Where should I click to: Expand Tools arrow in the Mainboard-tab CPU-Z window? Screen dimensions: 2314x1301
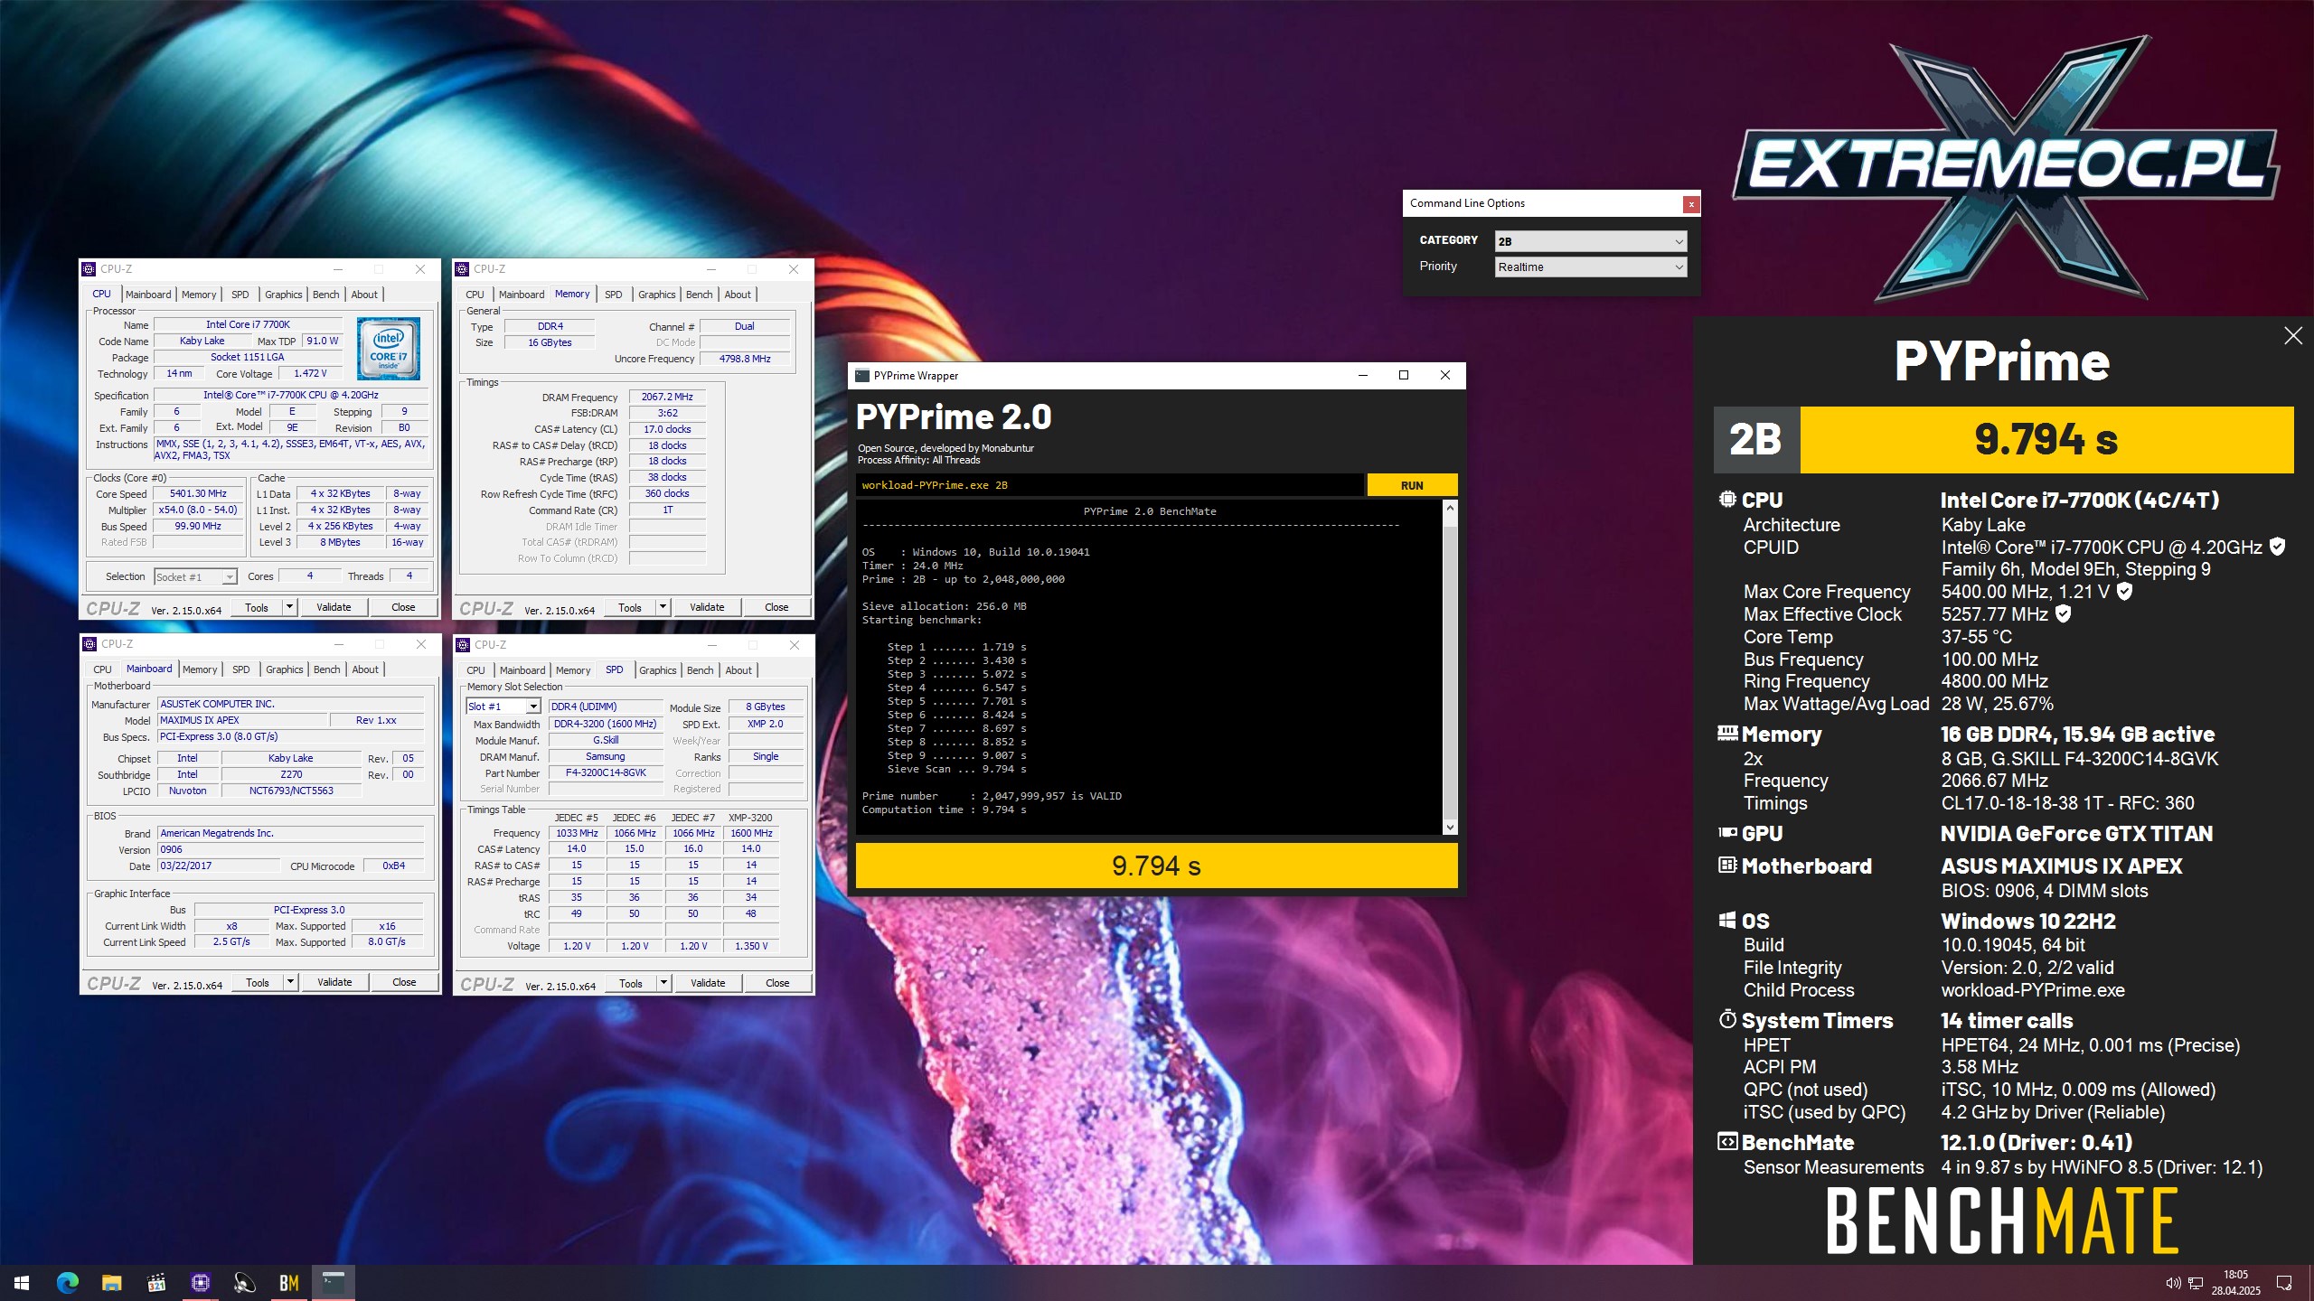point(291,982)
